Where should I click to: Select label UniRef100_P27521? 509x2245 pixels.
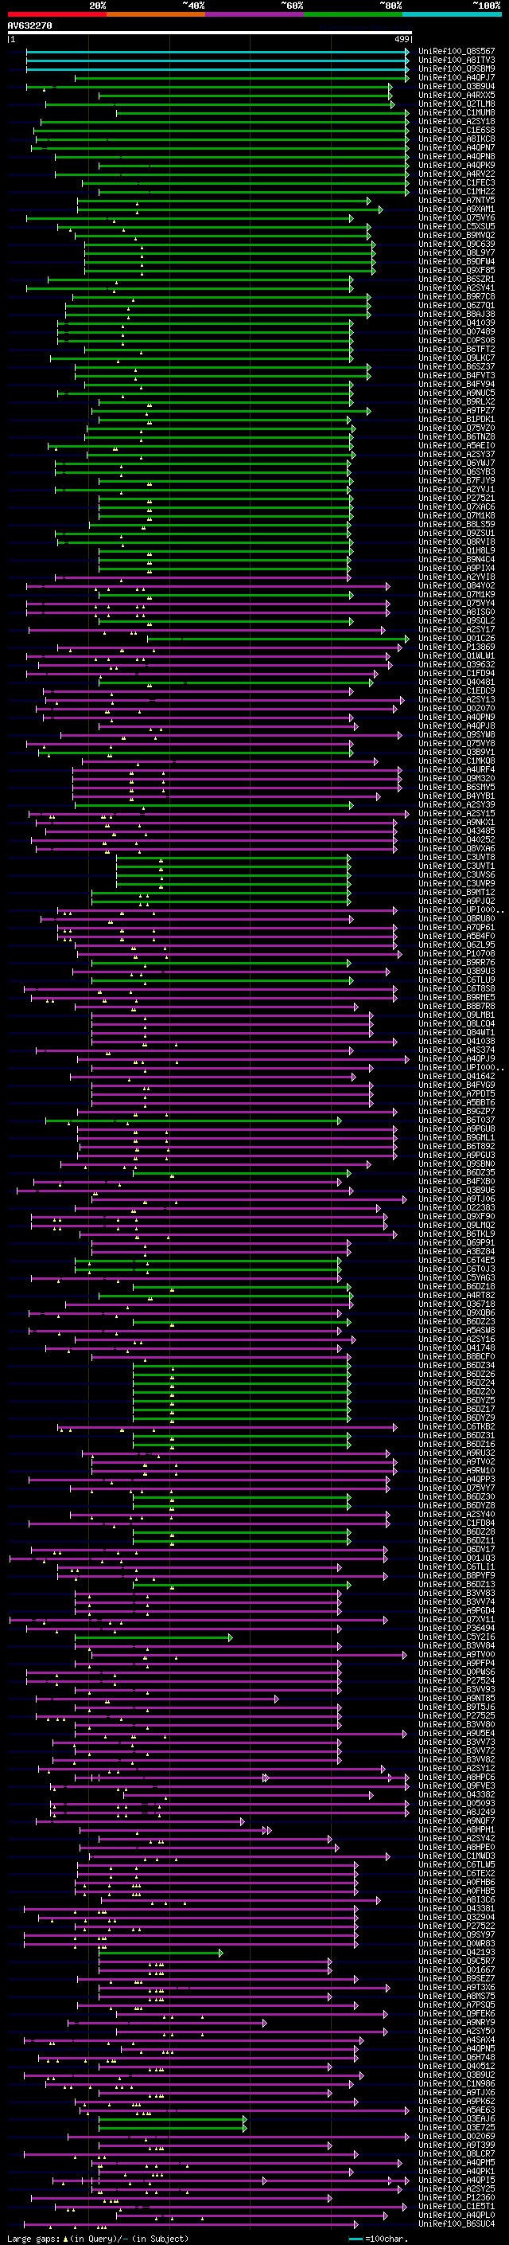(x=457, y=499)
